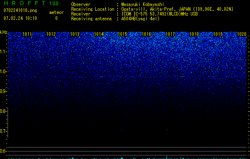Click the 1011 time marker
The height and width of the screenshot is (159, 250).
point(27,34)
